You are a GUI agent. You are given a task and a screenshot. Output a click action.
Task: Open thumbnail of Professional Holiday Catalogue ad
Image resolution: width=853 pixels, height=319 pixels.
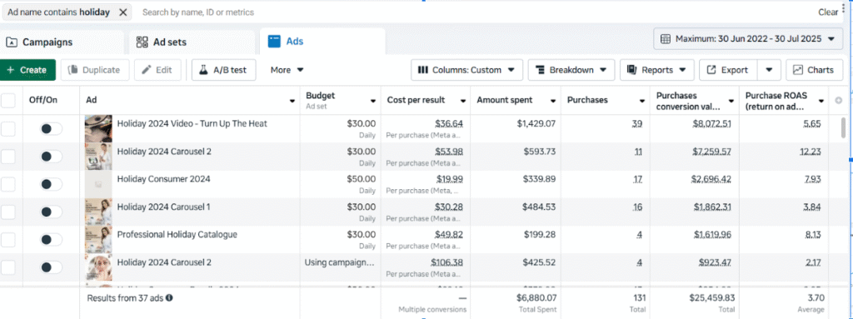coord(98,240)
